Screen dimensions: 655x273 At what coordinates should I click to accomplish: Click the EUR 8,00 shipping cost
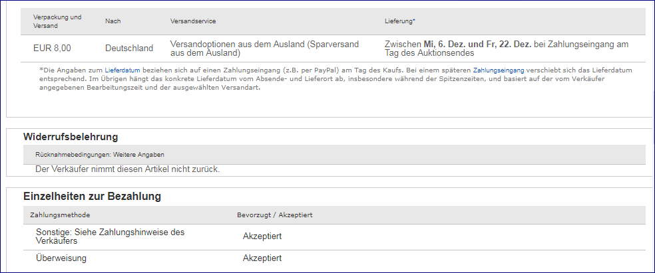click(x=52, y=48)
